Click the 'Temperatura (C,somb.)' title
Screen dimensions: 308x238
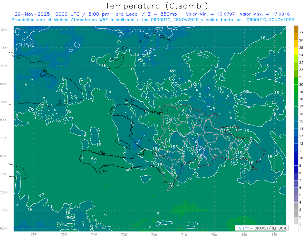tap(157, 6)
